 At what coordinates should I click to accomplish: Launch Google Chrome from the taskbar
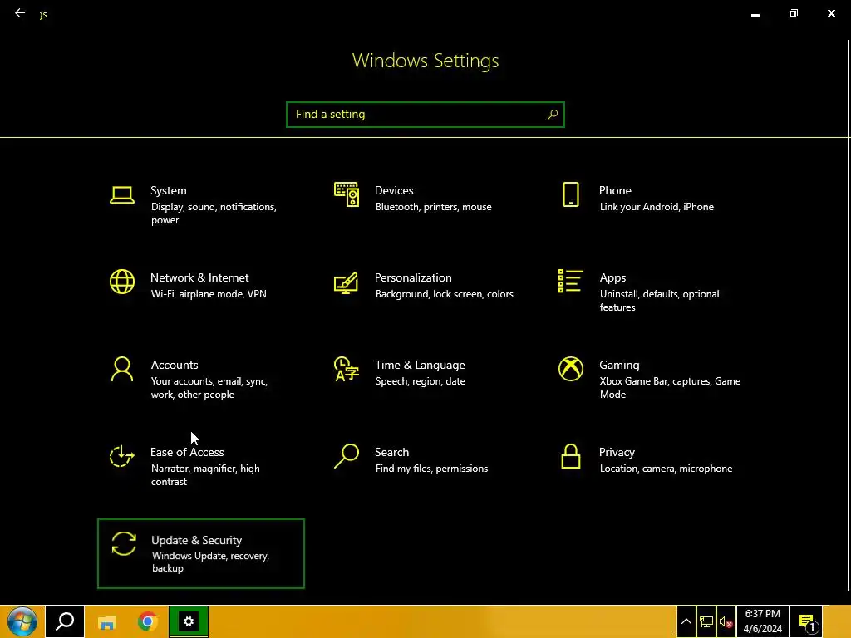[x=148, y=621]
